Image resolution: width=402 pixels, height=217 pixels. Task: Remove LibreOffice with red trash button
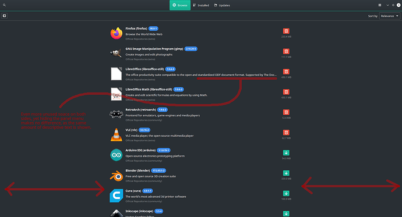[x=286, y=72]
